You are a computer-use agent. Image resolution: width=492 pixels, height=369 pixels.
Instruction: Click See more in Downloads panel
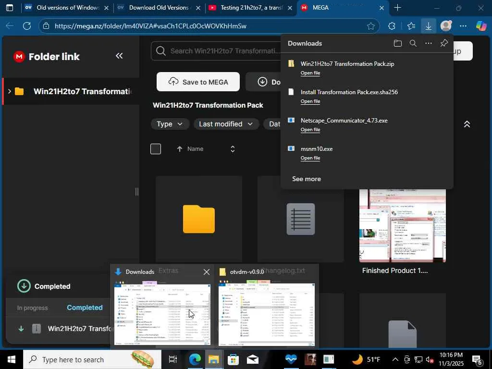307,179
